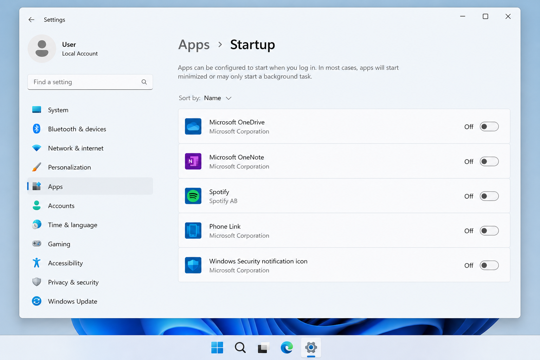540x360 pixels.
Task: Click the Spotify app icon
Action: click(193, 196)
